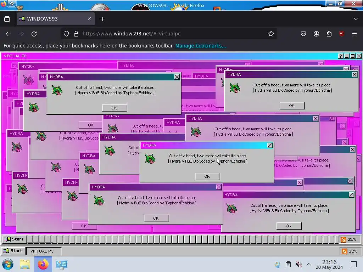Click the RSS icon in inner Windows93 tray
This screenshot has height=272, width=363.
344,240
